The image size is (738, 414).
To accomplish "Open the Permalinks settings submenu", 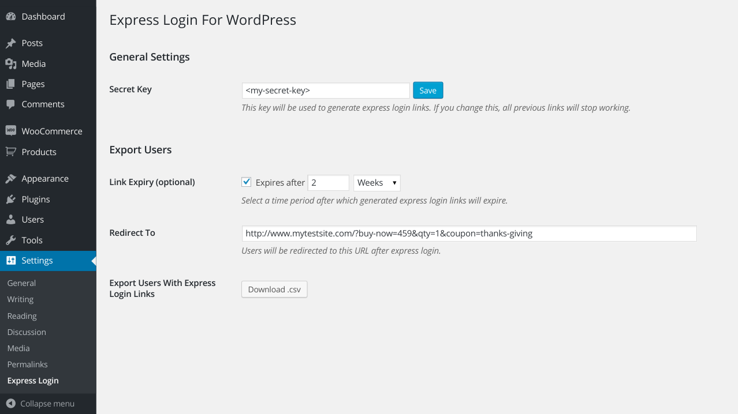I will [x=27, y=364].
